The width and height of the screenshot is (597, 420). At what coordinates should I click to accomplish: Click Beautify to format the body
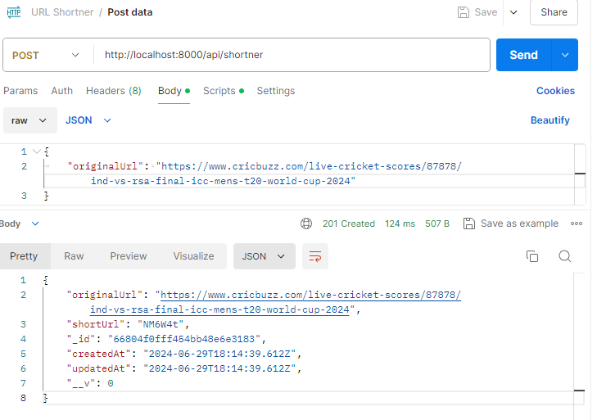[550, 120]
